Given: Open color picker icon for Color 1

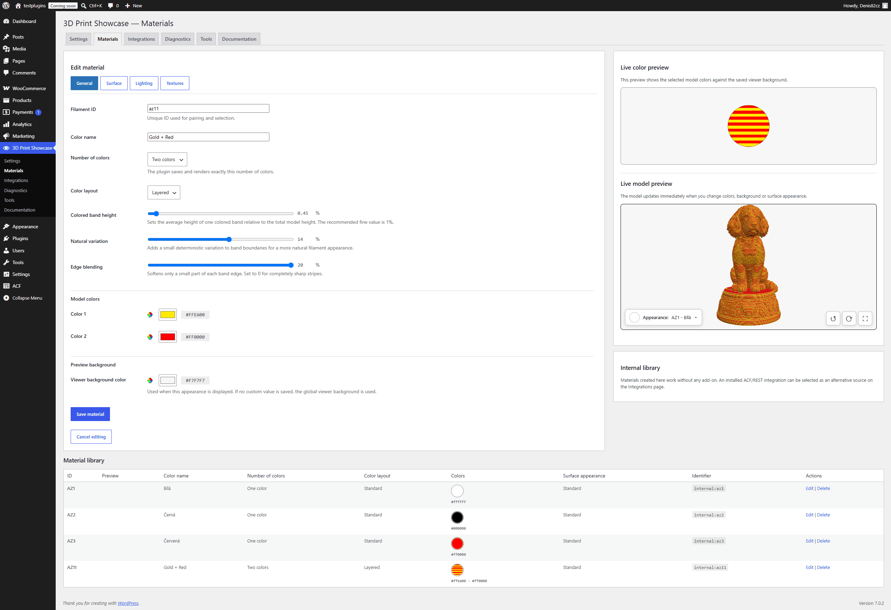Looking at the screenshot, I should 150,315.
